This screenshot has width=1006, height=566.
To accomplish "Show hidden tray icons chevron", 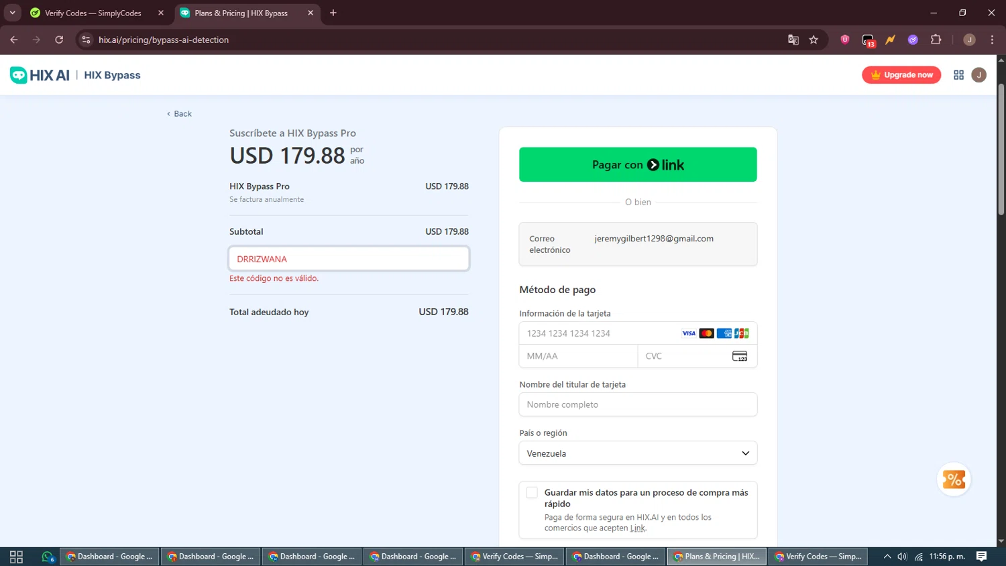I will click(887, 557).
